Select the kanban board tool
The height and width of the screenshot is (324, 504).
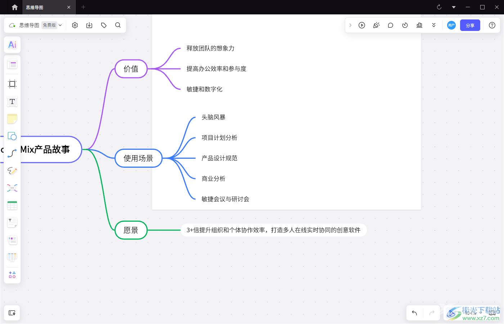coord(12,257)
